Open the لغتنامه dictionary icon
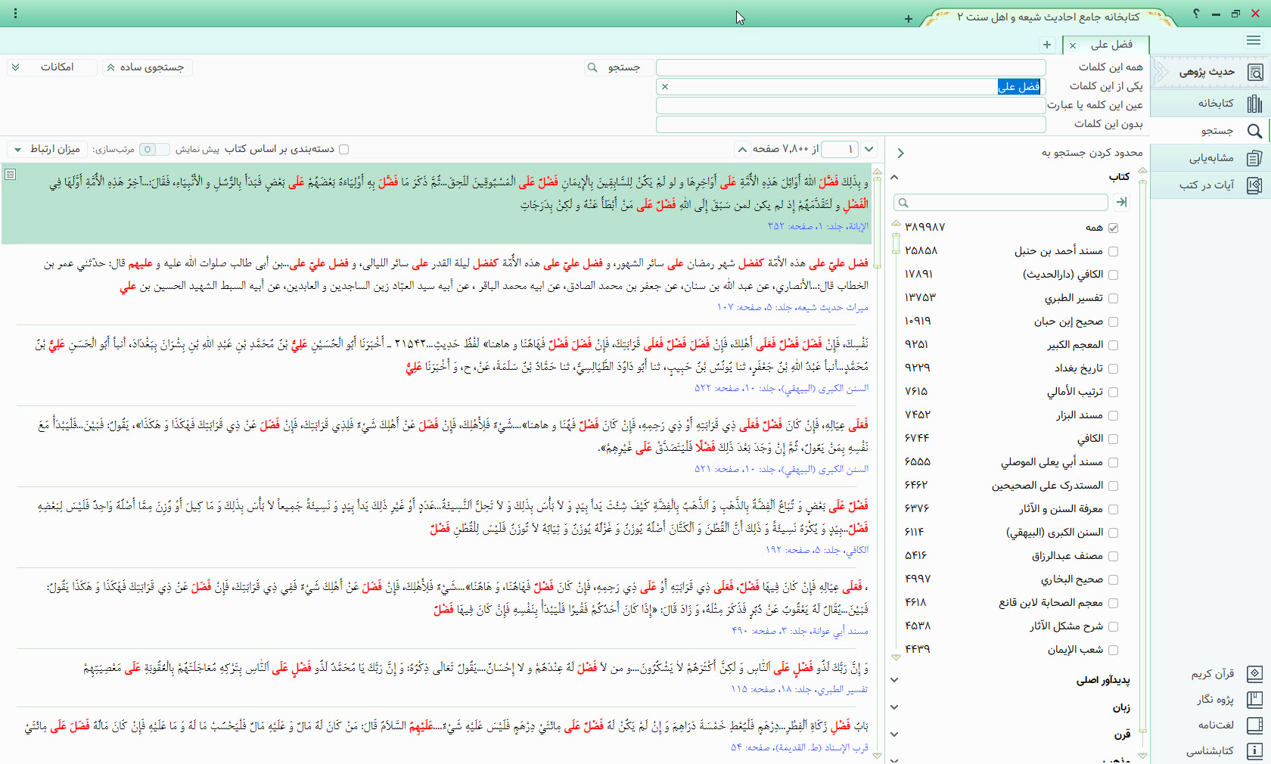The image size is (1271, 764). tap(1254, 725)
